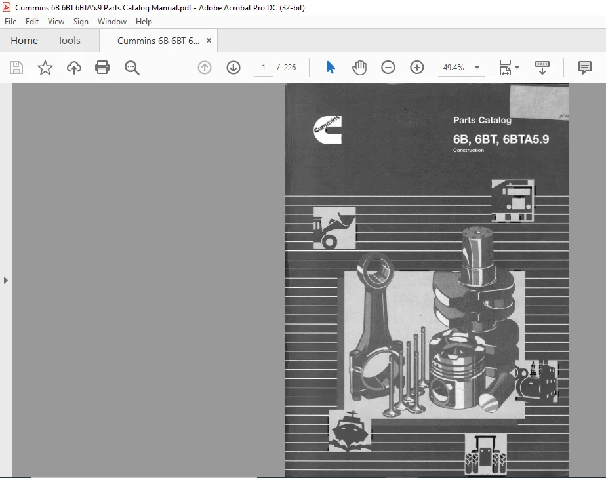Activate the Hand pan tool
Screen dimensions: 606x478
tap(359, 68)
